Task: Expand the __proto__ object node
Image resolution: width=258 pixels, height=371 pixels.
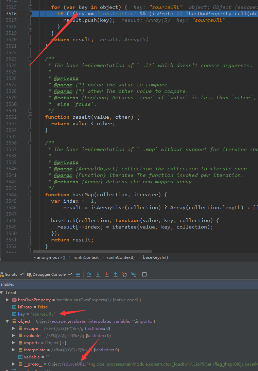Action: [x=14, y=364]
